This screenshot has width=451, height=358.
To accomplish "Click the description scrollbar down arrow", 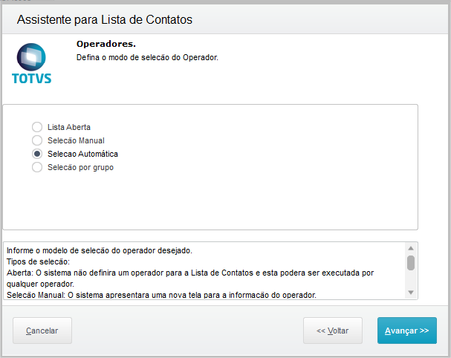I will pyautogui.click(x=410, y=293).
